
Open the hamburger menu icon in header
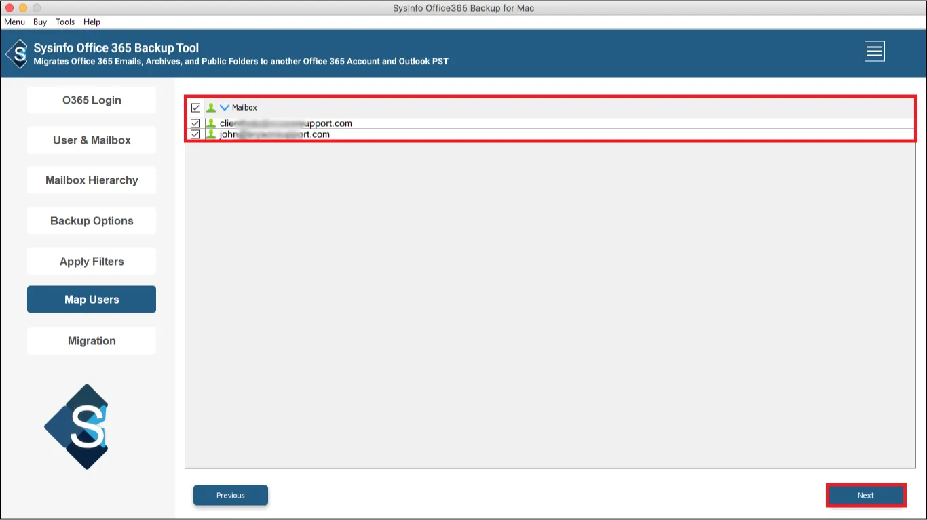coord(874,52)
